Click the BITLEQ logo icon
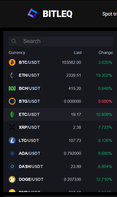Viewport: 117px width, 197px height. (32, 13)
